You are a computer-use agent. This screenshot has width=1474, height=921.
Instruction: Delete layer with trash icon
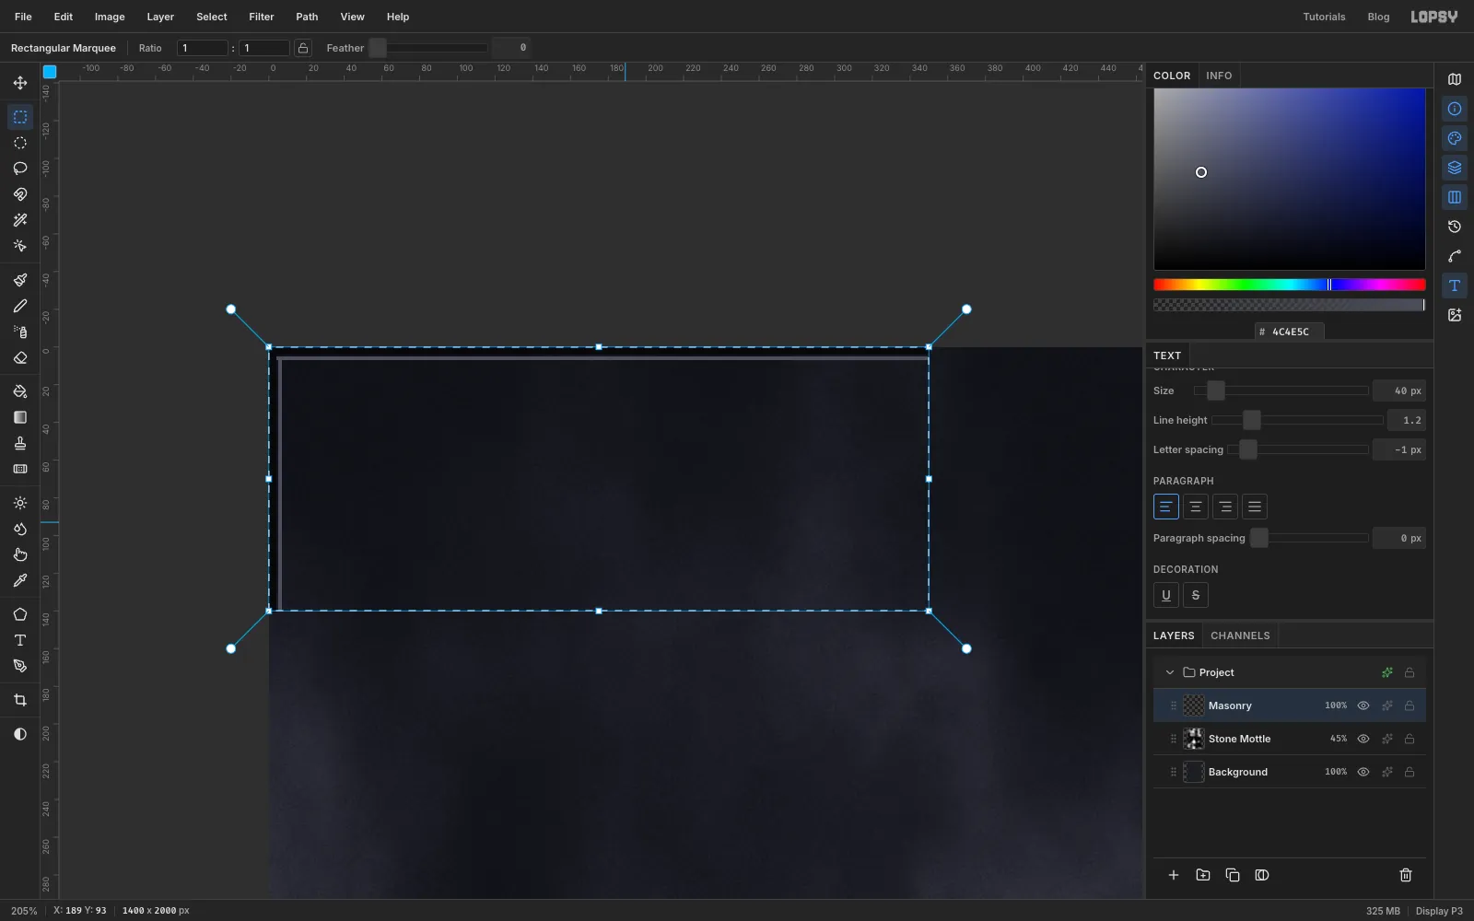tap(1406, 875)
